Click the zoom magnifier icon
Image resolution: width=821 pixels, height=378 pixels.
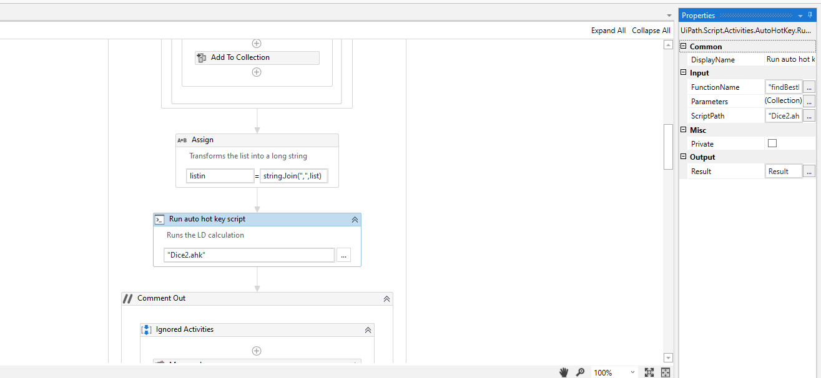[580, 372]
